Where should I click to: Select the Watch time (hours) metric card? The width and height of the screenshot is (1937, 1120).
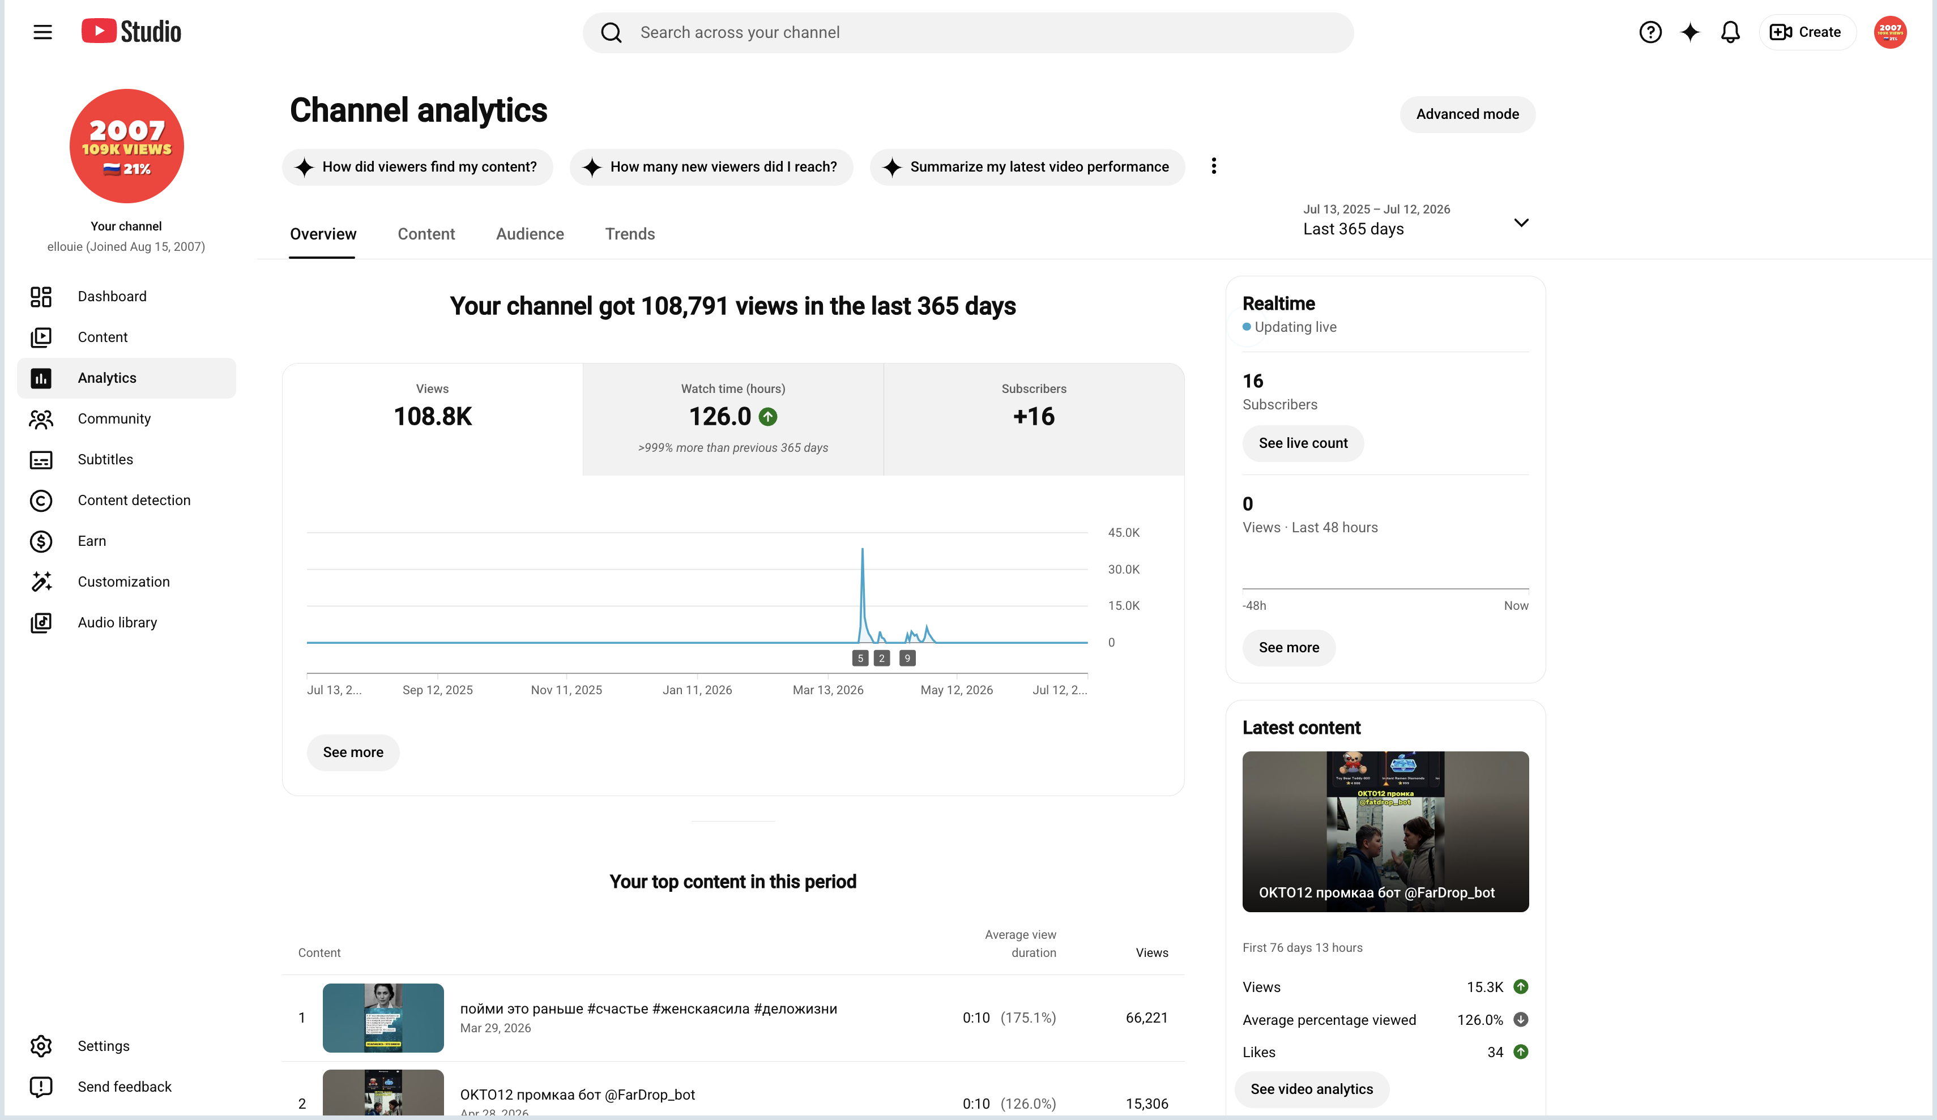coord(732,419)
